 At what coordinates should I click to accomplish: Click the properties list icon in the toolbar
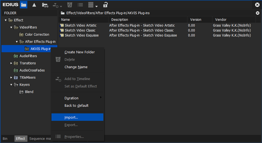click(80, 5)
